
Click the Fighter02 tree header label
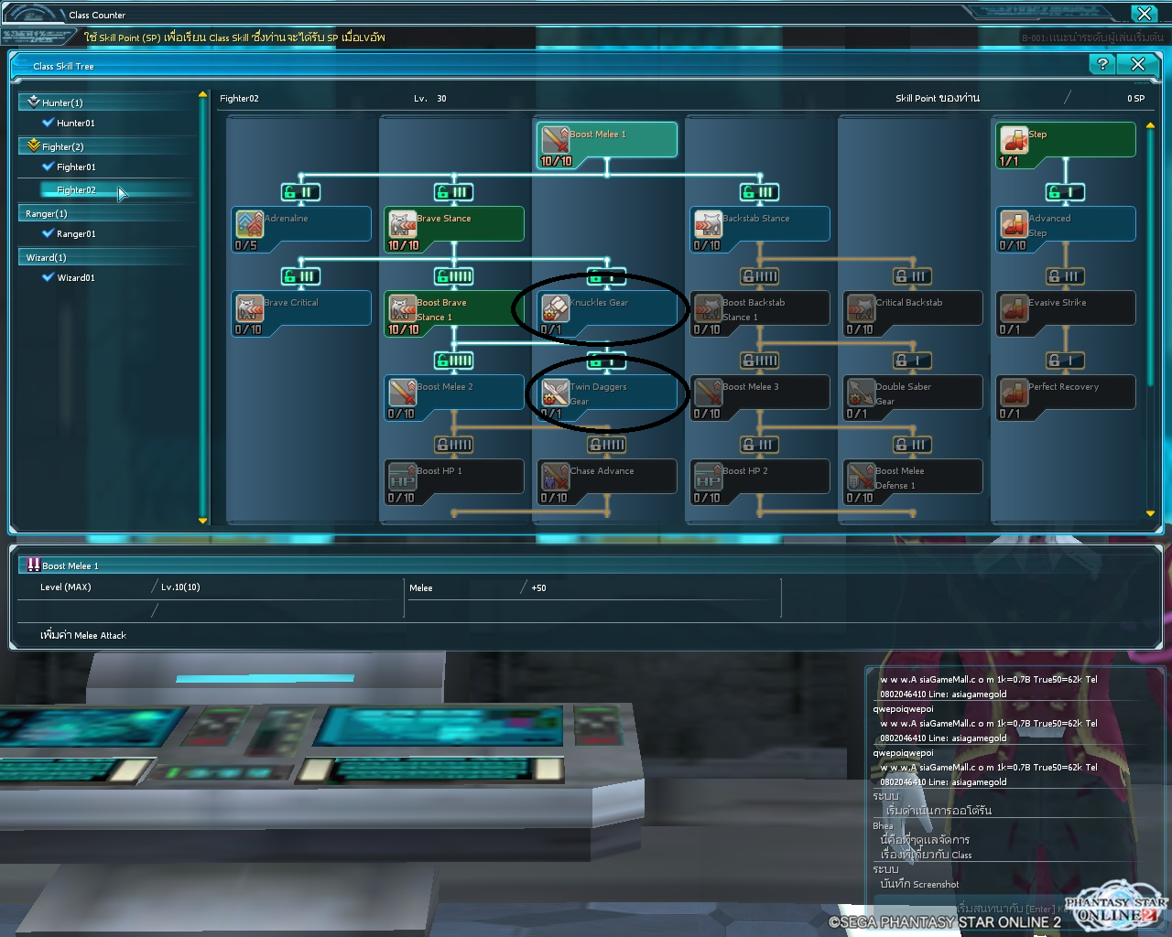click(239, 99)
